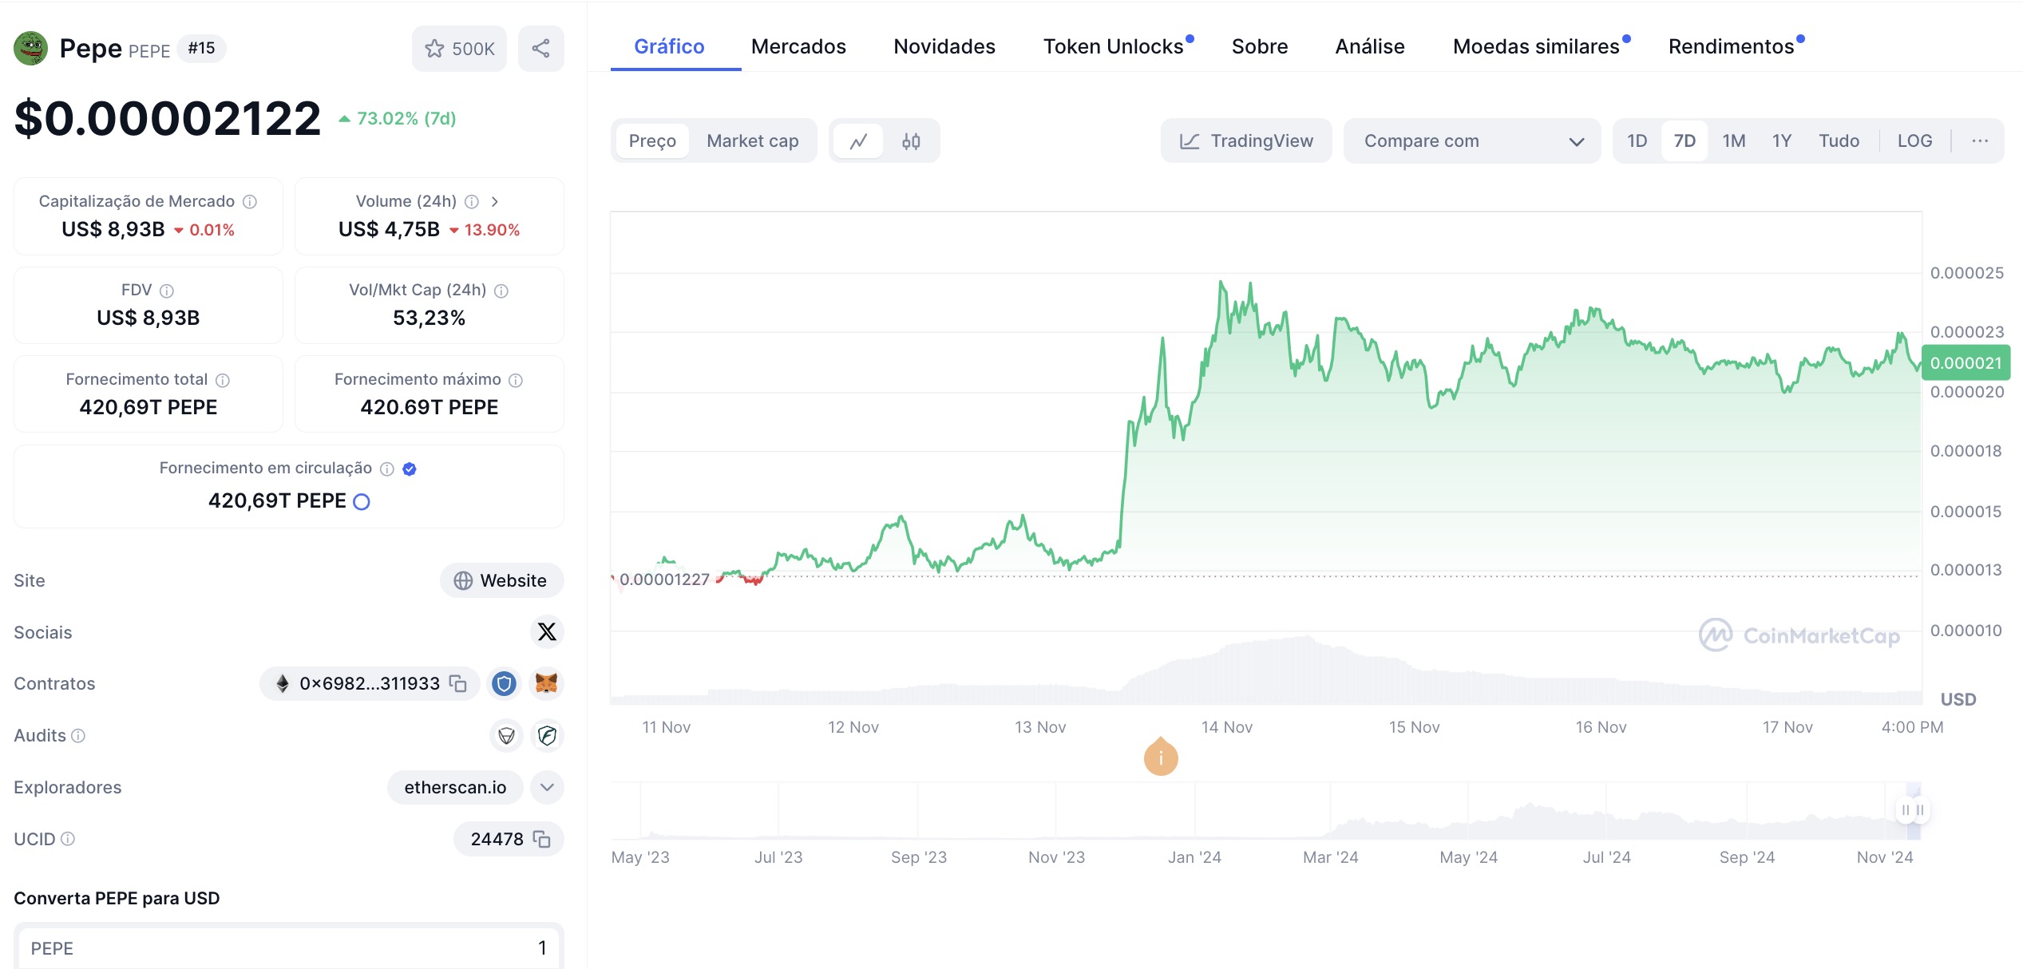The image size is (2023, 969).
Task: Click the Pepe frog coin logo
Action: pos(31,49)
